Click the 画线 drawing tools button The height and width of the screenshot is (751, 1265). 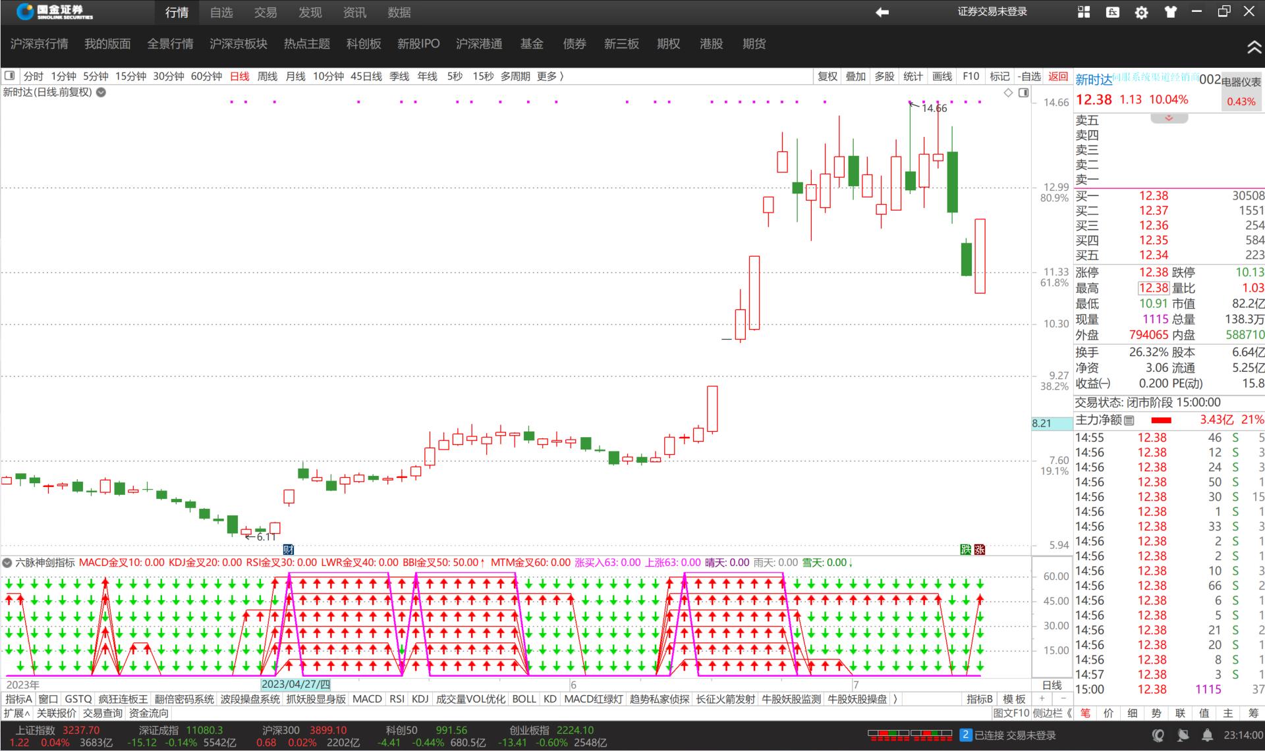click(942, 76)
